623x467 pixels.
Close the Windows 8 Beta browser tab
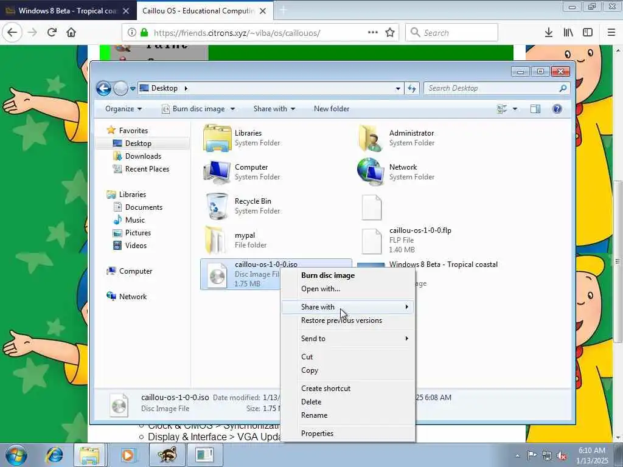(125, 11)
